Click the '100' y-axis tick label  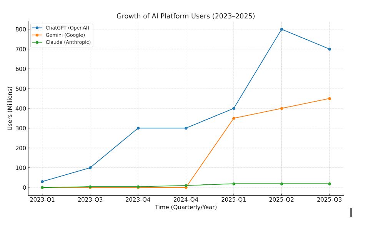tap(21, 168)
